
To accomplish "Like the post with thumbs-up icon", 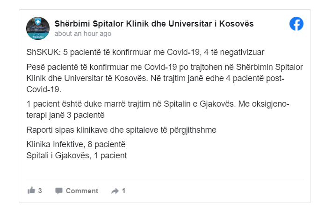I will click(31, 190).
